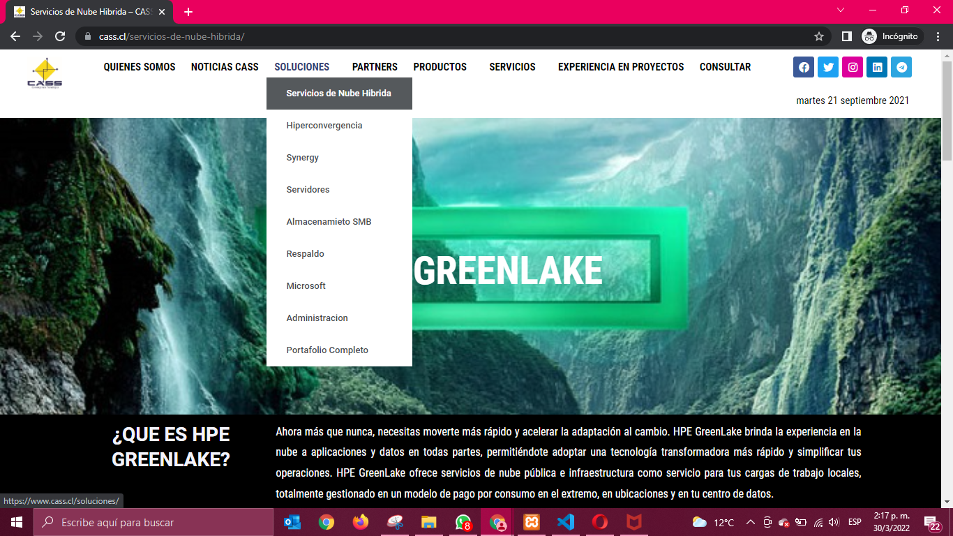Select Hiperconvergencia from the submenu
The width and height of the screenshot is (953, 536).
point(324,126)
